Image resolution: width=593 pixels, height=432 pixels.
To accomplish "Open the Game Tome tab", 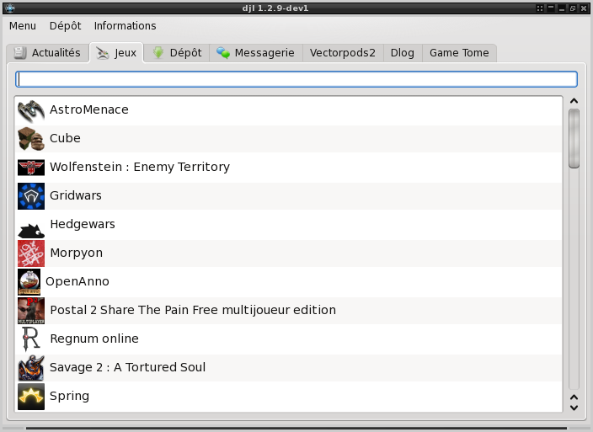I will click(x=459, y=53).
